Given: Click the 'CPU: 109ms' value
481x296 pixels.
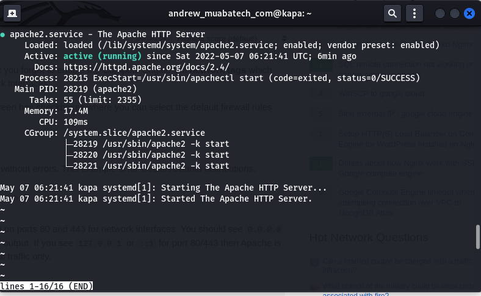Looking at the screenshot, I should pos(76,122).
